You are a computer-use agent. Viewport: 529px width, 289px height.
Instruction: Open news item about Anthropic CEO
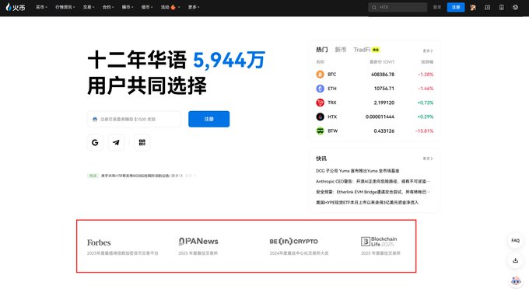click(x=373, y=181)
